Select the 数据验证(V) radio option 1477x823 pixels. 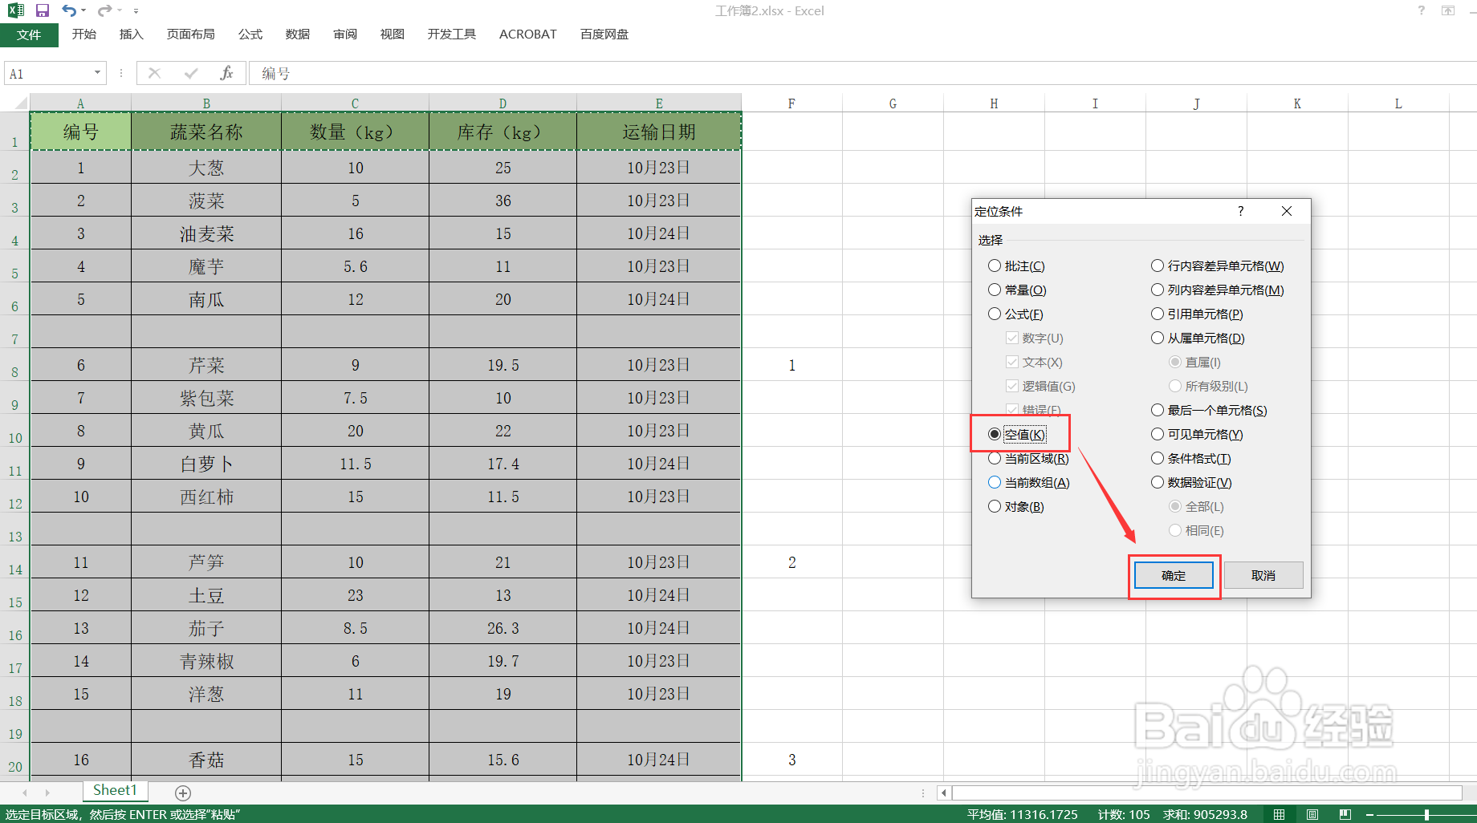click(x=1192, y=482)
